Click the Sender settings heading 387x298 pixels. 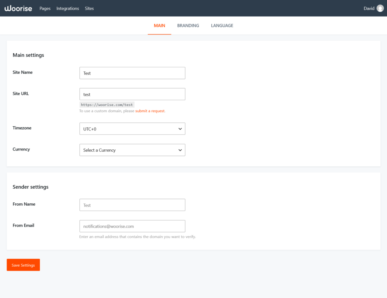point(31,187)
